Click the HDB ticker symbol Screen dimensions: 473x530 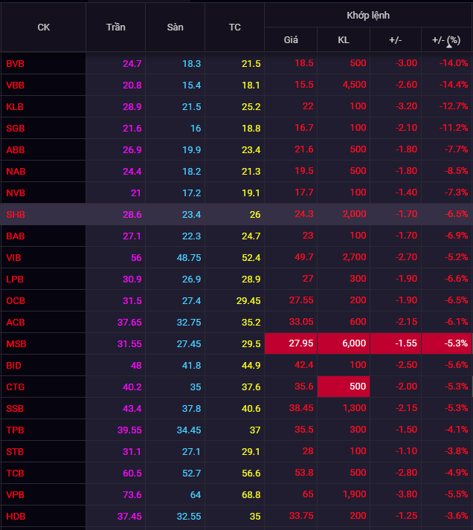pyautogui.click(x=16, y=517)
